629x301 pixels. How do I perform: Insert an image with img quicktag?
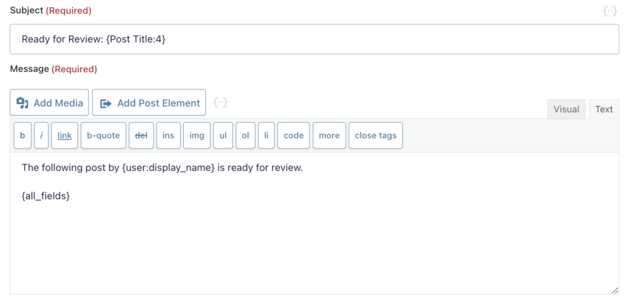[197, 135]
